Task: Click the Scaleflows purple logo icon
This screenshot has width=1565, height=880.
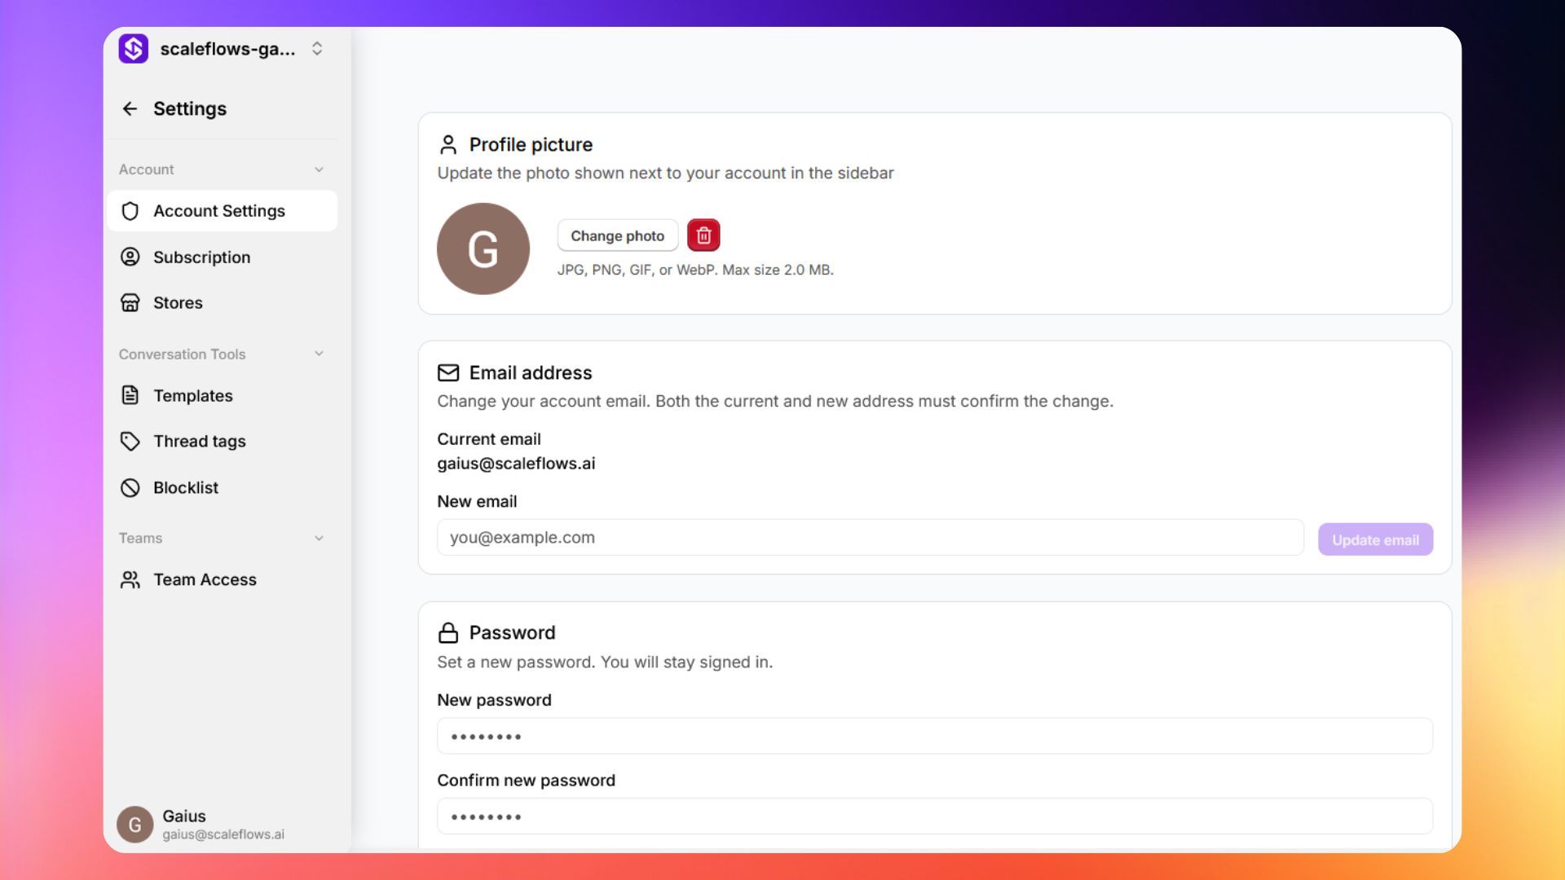Action: (x=134, y=49)
